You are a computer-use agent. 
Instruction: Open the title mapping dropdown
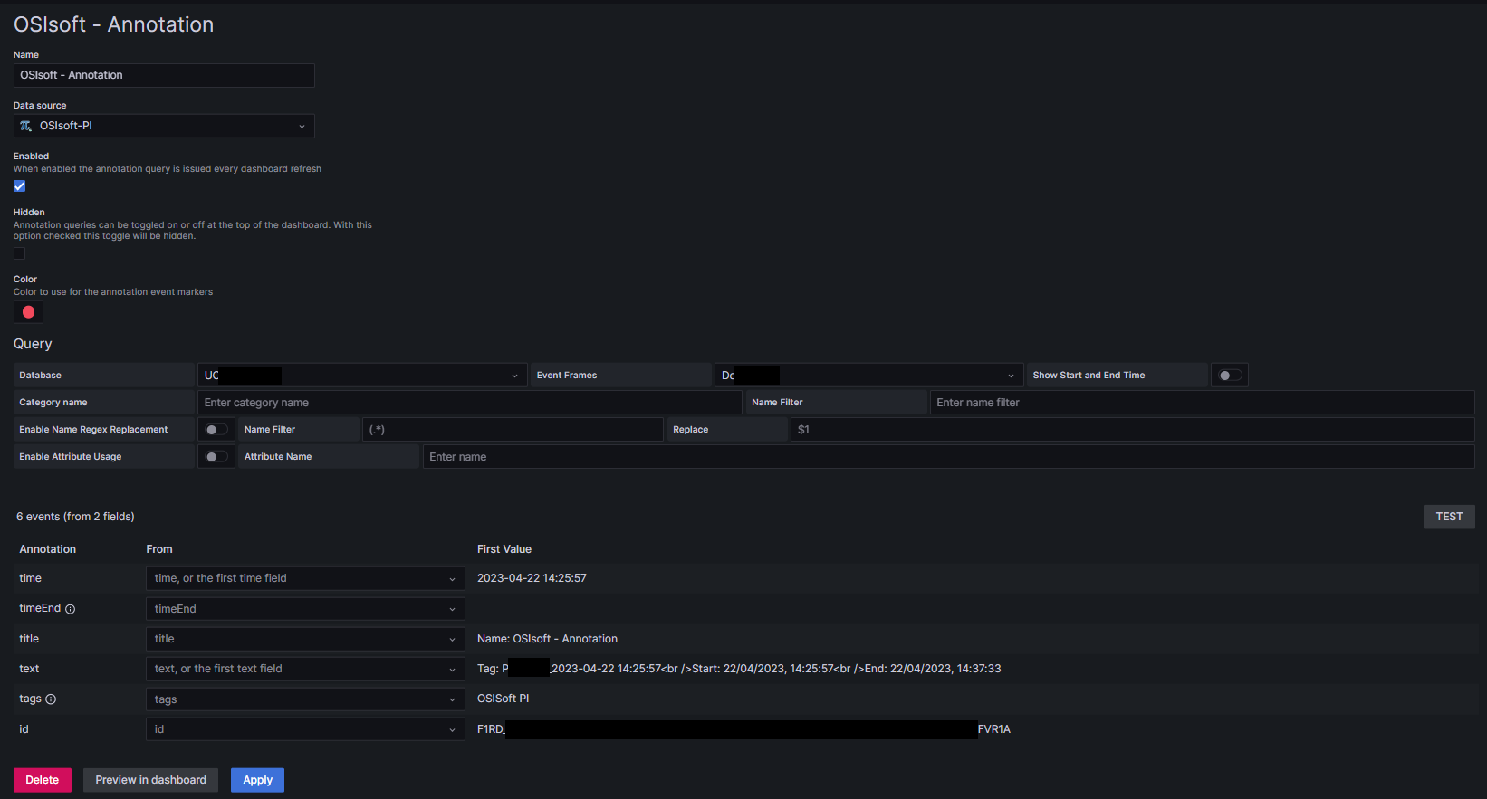[305, 639]
